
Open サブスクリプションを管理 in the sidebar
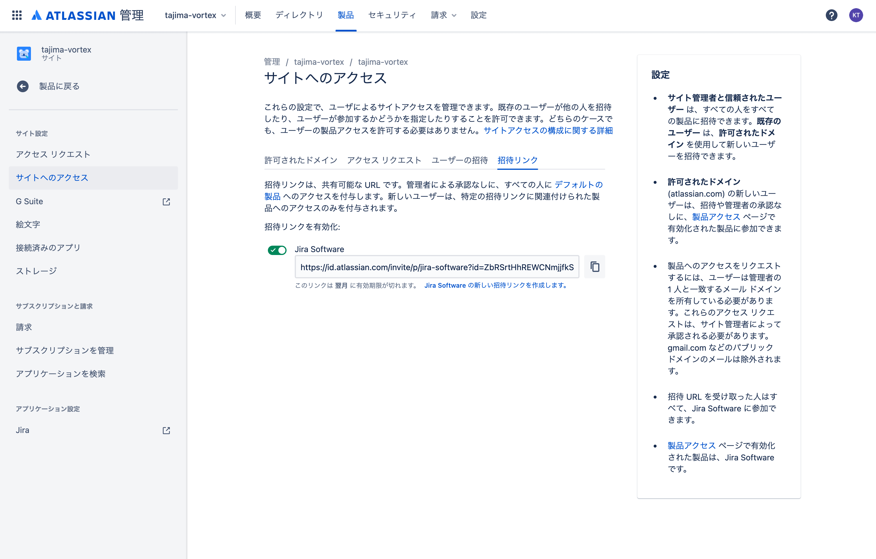coord(93,350)
